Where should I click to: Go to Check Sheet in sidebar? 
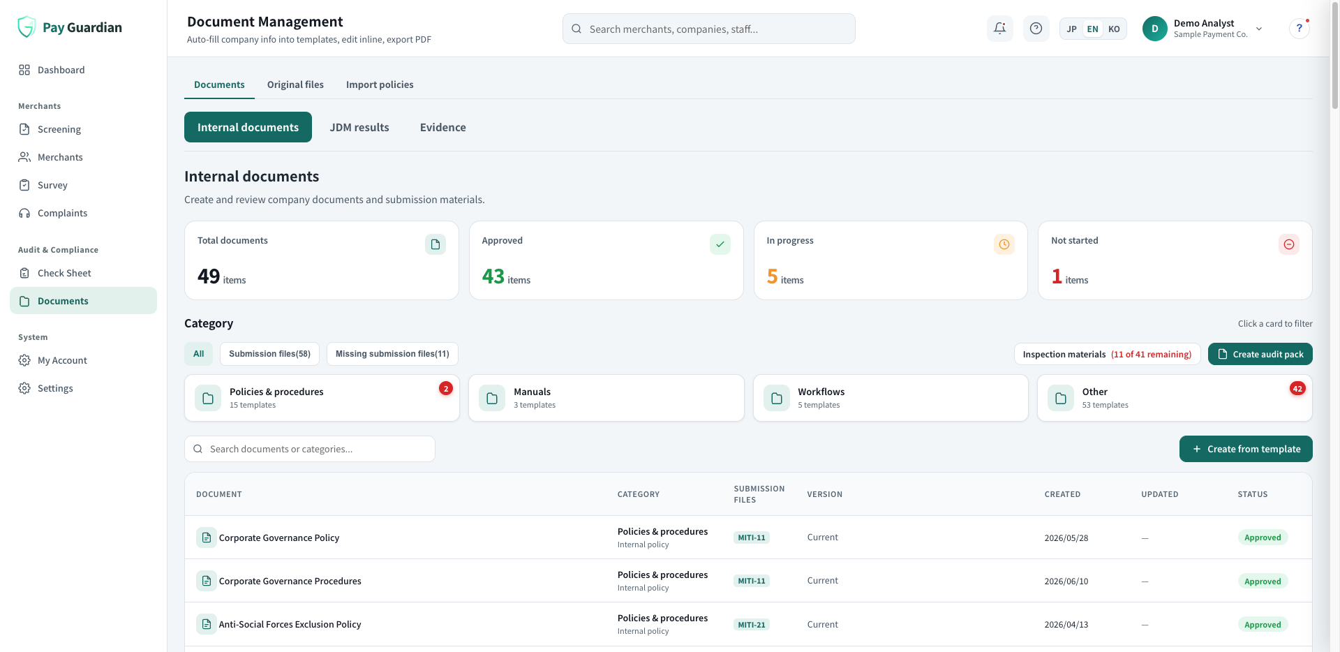83,273
